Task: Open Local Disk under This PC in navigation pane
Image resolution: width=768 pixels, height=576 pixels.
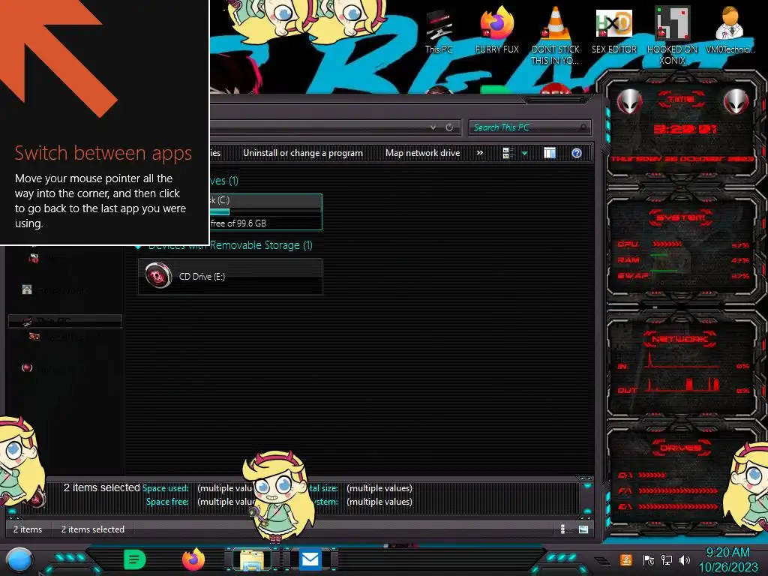Action: coord(56,337)
